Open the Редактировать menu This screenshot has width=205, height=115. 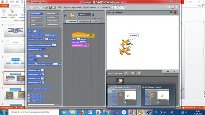click(72, 7)
